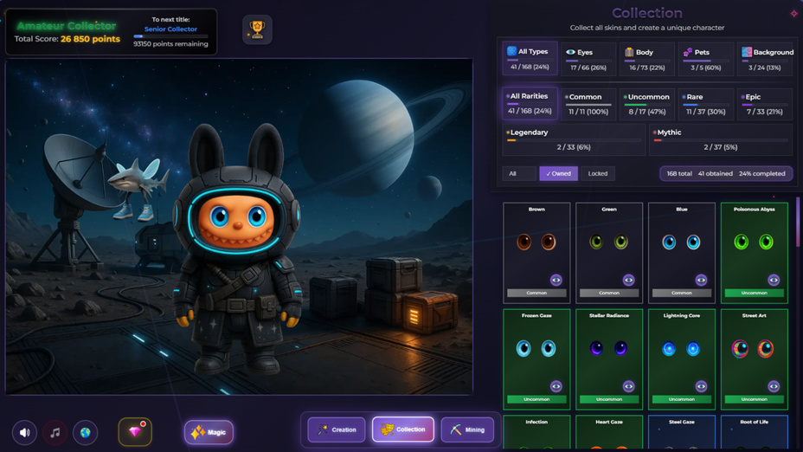
Task: Show only Locked skins
Action: 598,173
